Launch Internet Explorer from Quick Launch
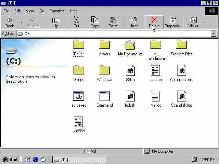Image resolution: width=219 pixels, height=164 pixels. pos(35,160)
